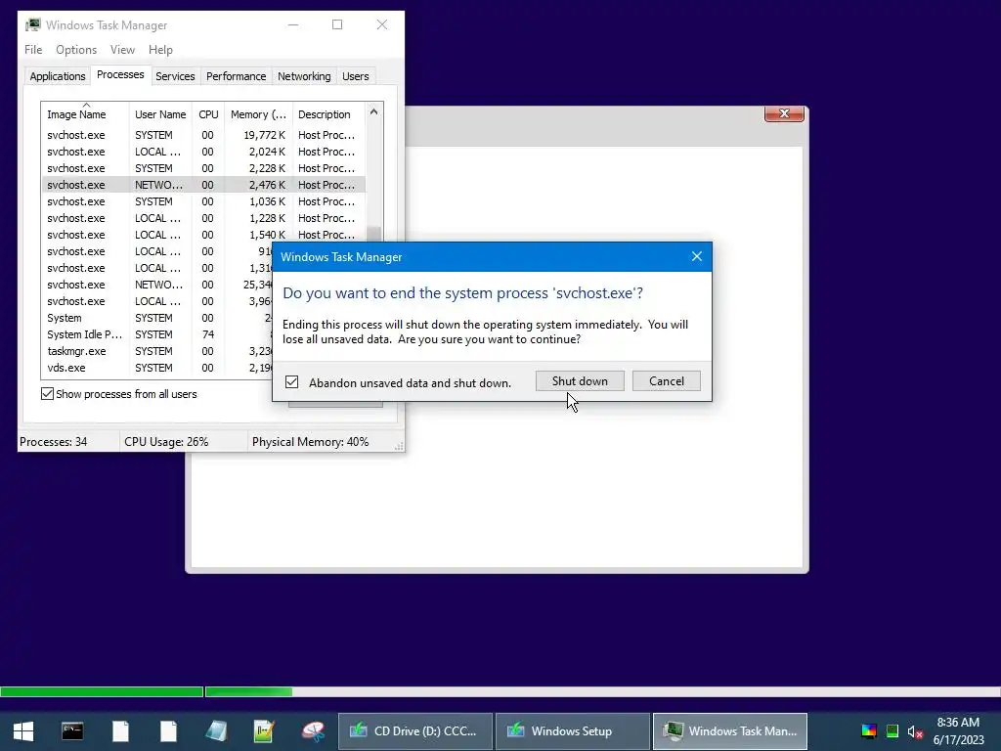Click the muted volume tray icon

[x=915, y=731]
